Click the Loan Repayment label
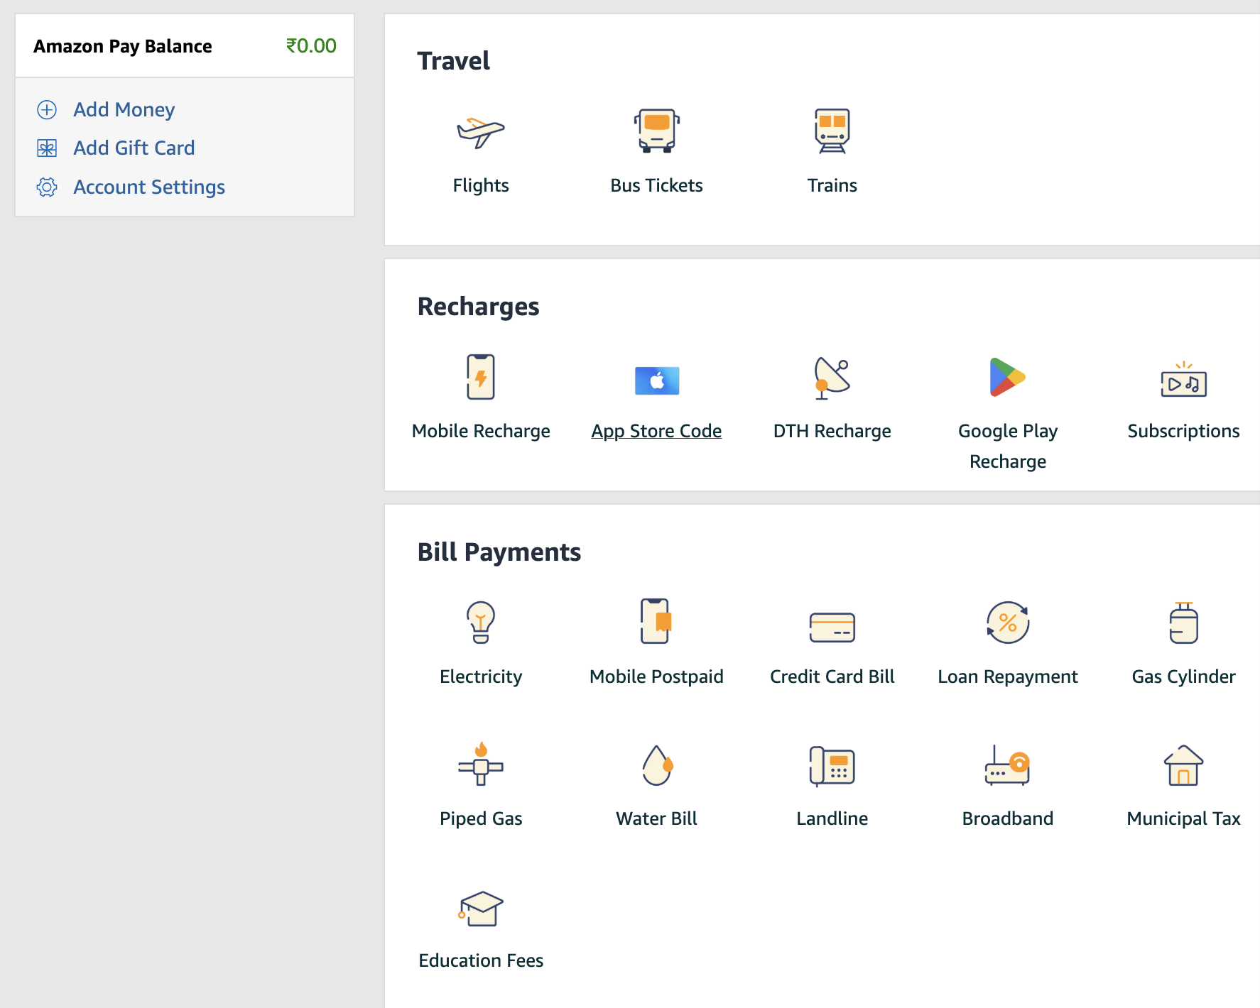 coord(1008,676)
